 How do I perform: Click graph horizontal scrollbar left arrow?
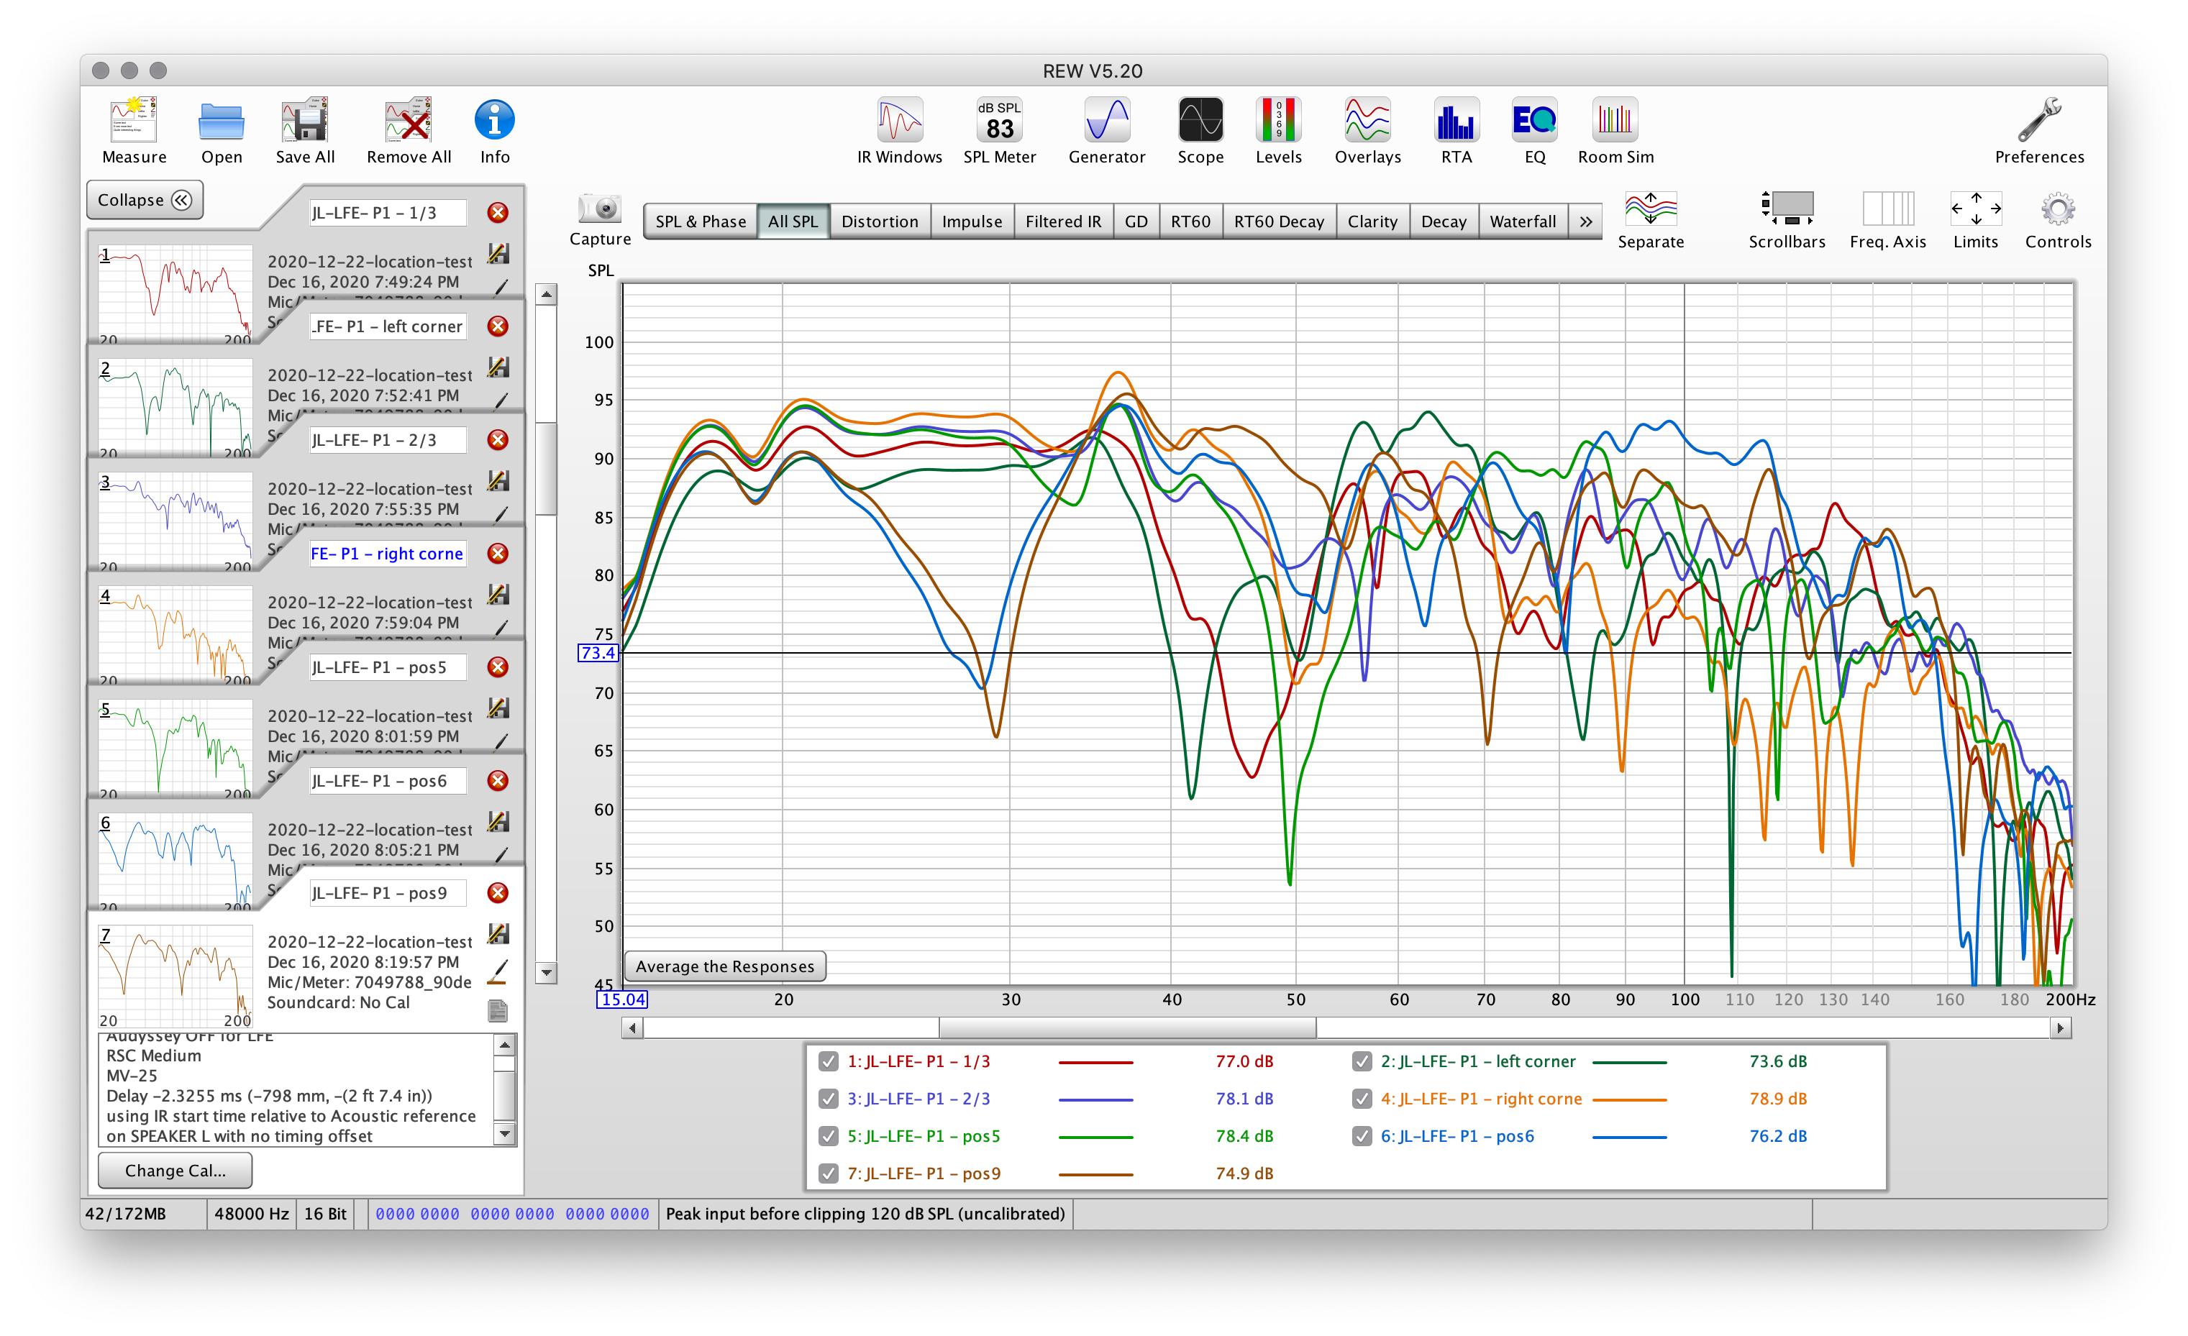coord(632,1029)
